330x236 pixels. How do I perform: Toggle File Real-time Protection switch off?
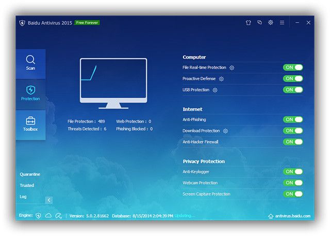(x=292, y=67)
